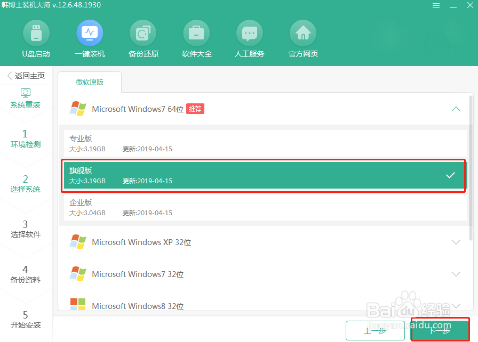The height and width of the screenshot is (342, 478).
Task: Click the 系统重装 sidebar icon
Action: tap(25, 93)
